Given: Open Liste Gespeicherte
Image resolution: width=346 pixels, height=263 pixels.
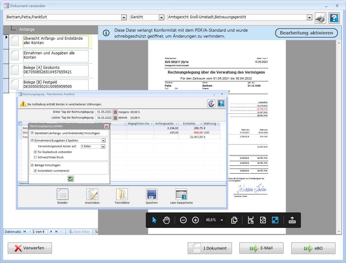Looking at the screenshot, I should tap(181, 194).
